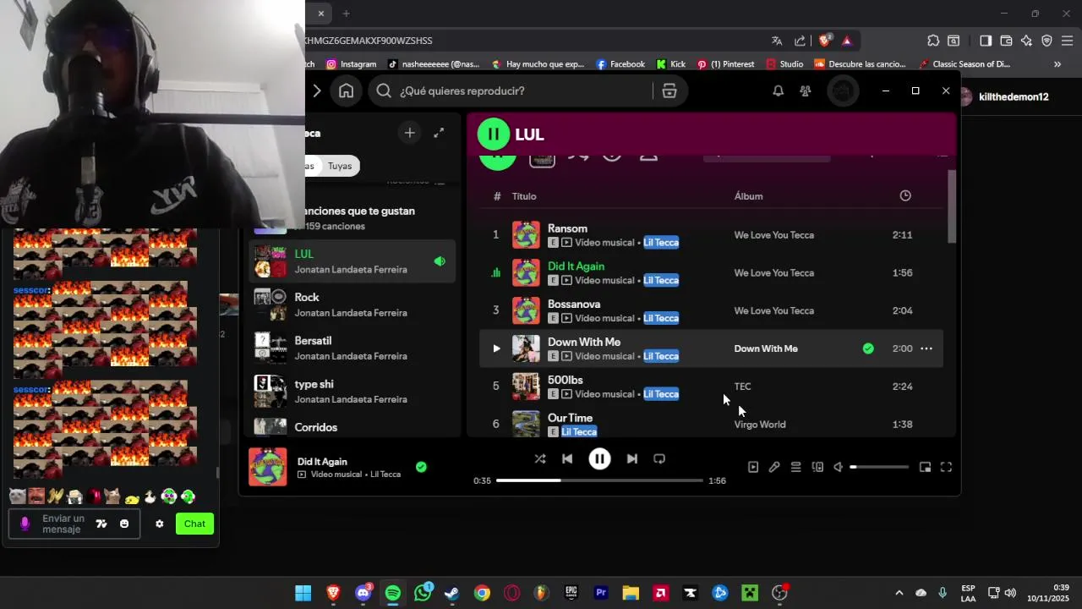Open the Rock playlist
Image resolution: width=1082 pixels, height=609 pixels.
(x=352, y=304)
